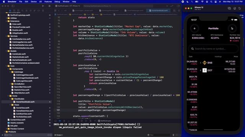The width and height of the screenshot is (245, 137).
Task: Click the simulator rotate device icon
Action: tap(240, 8)
